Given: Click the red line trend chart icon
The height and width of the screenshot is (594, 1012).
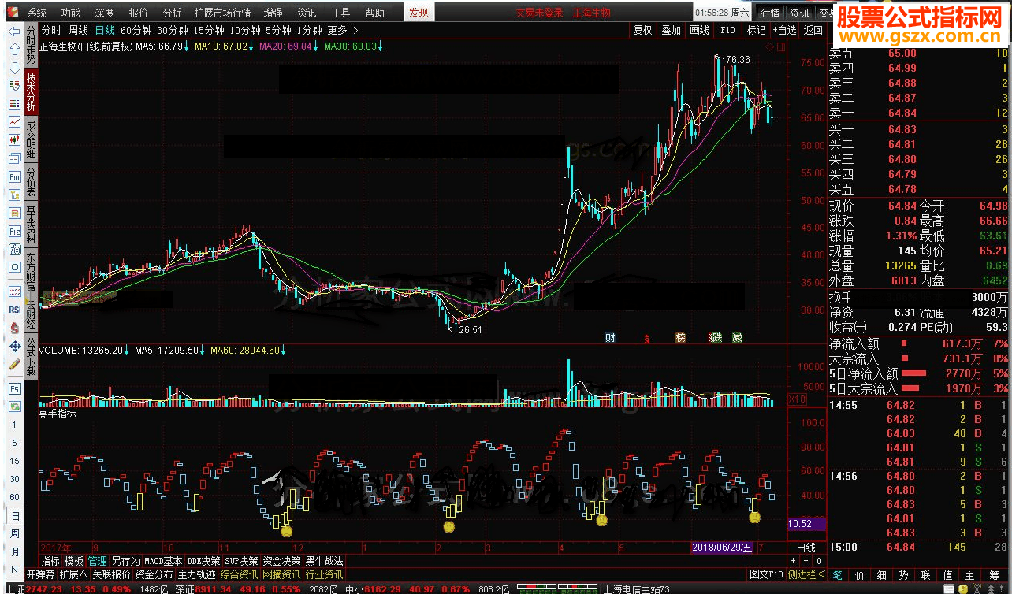Looking at the screenshot, I should (x=14, y=121).
